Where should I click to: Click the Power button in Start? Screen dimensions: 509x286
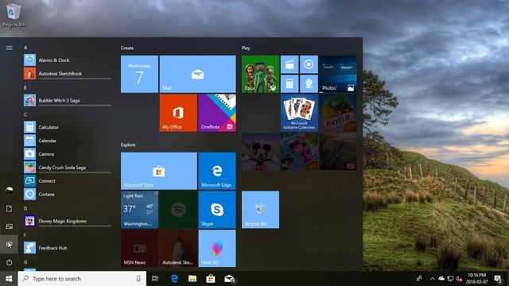(x=9, y=262)
